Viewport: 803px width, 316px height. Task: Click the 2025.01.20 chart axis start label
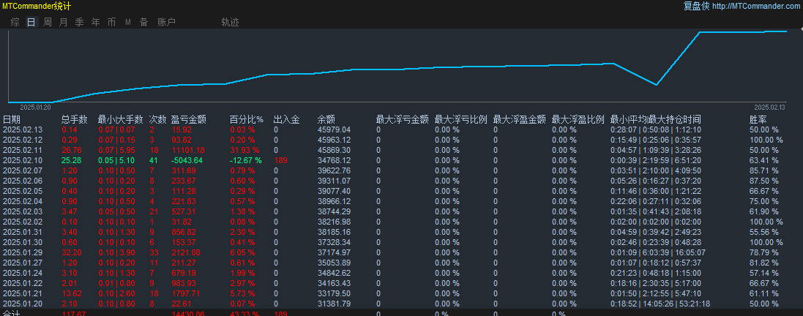coord(35,108)
